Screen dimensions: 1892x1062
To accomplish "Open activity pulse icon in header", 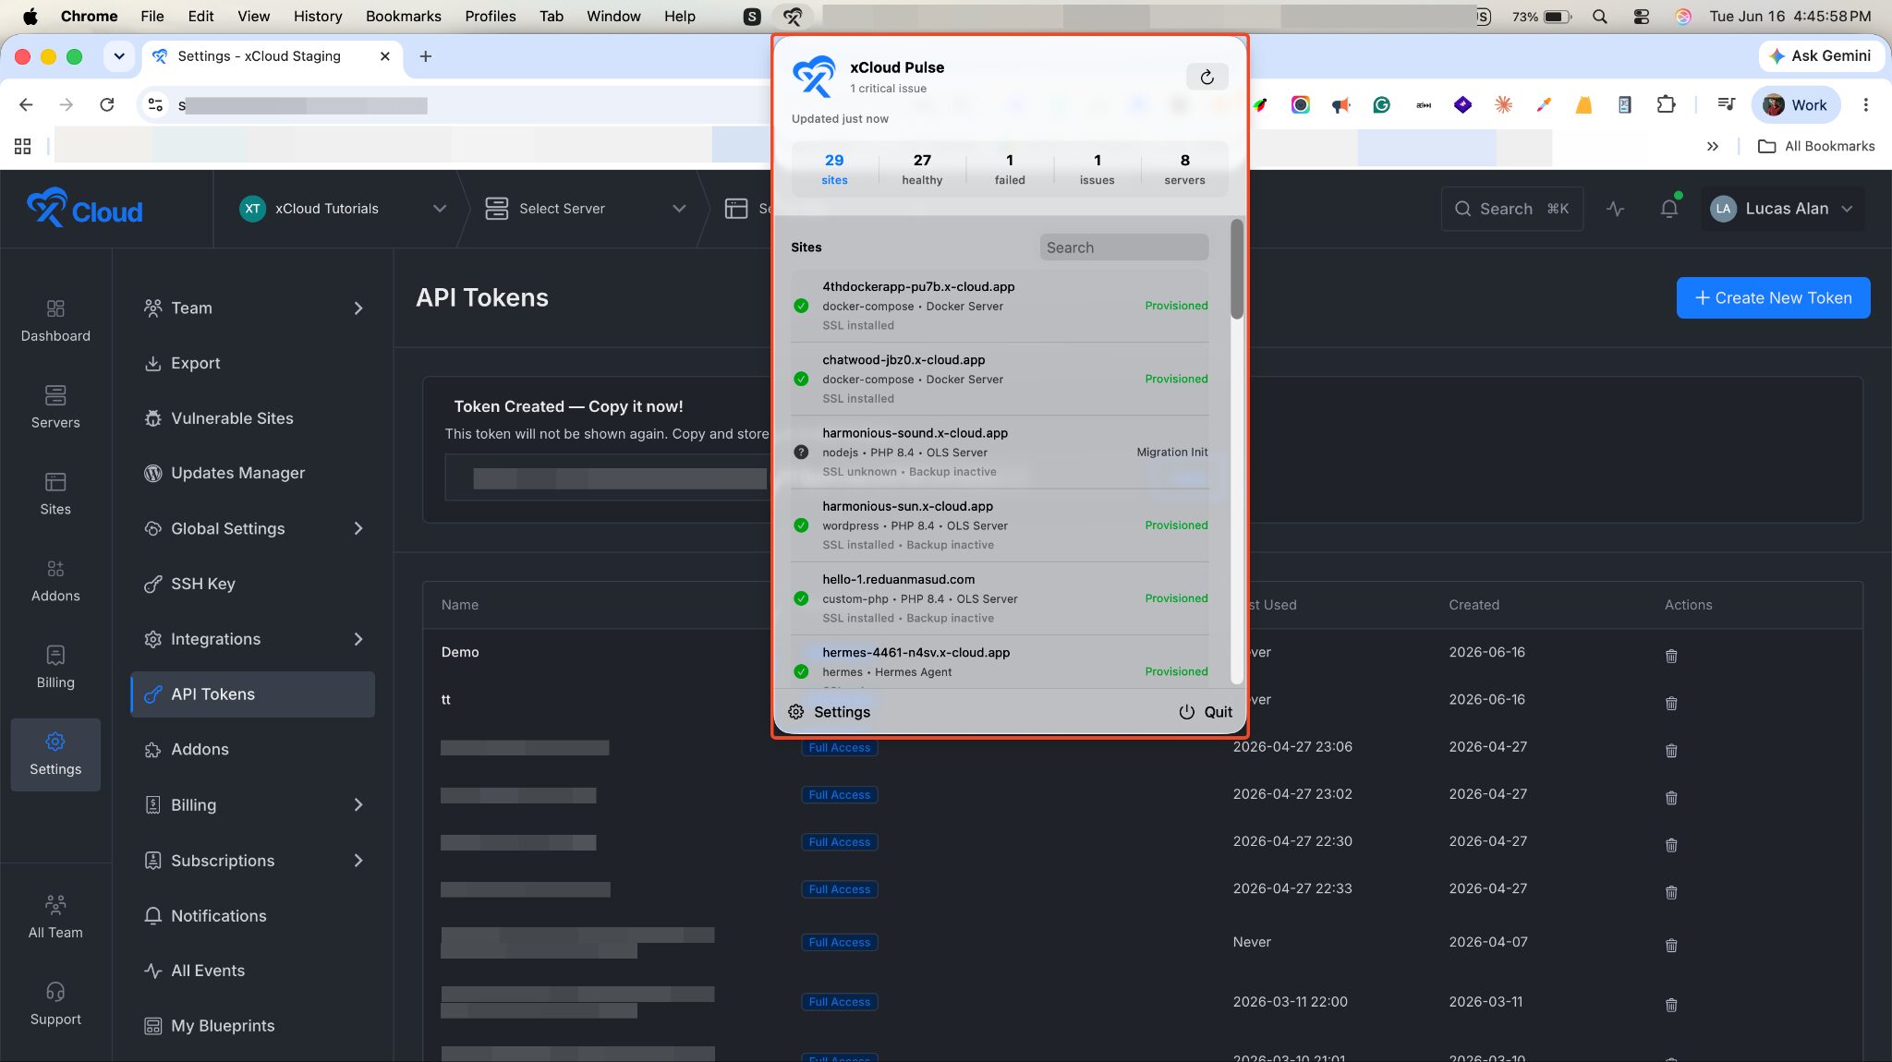I will pos(1615,209).
